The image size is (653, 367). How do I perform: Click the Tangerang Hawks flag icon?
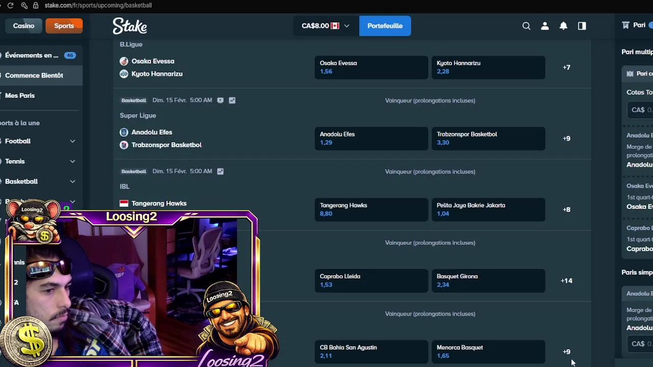click(x=124, y=203)
